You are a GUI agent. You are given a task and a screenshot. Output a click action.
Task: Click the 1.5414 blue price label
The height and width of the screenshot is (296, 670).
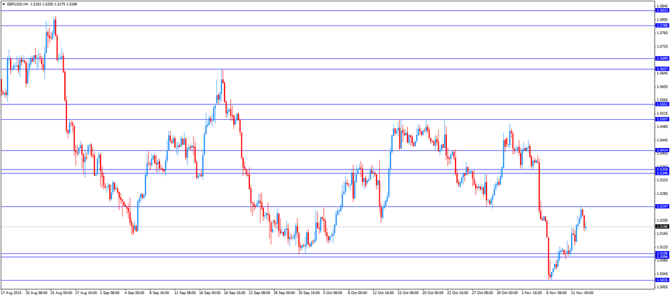(x=662, y=151)
